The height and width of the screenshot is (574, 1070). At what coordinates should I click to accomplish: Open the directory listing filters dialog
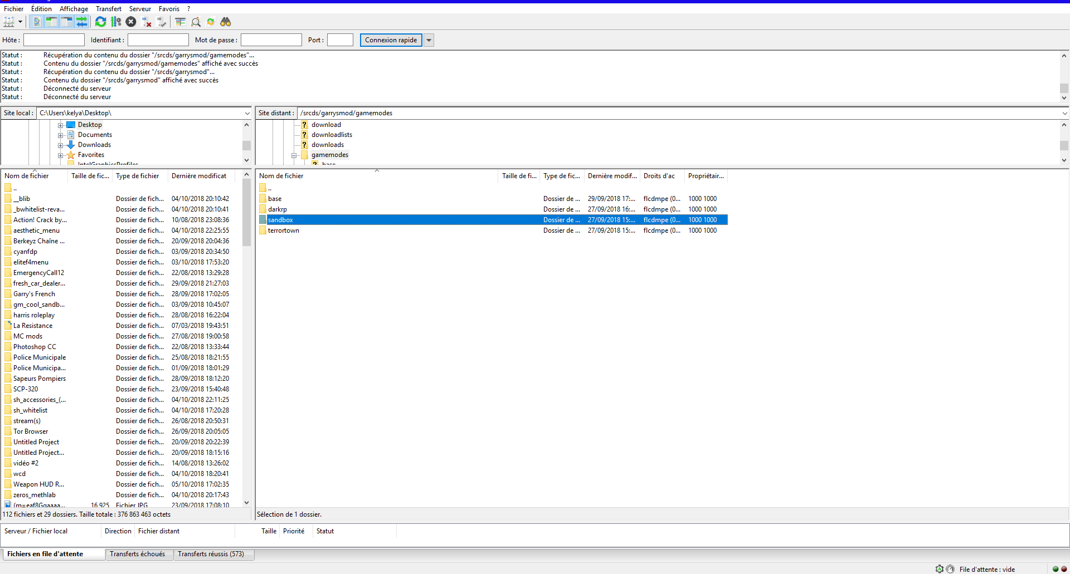(x=180, y=22)
